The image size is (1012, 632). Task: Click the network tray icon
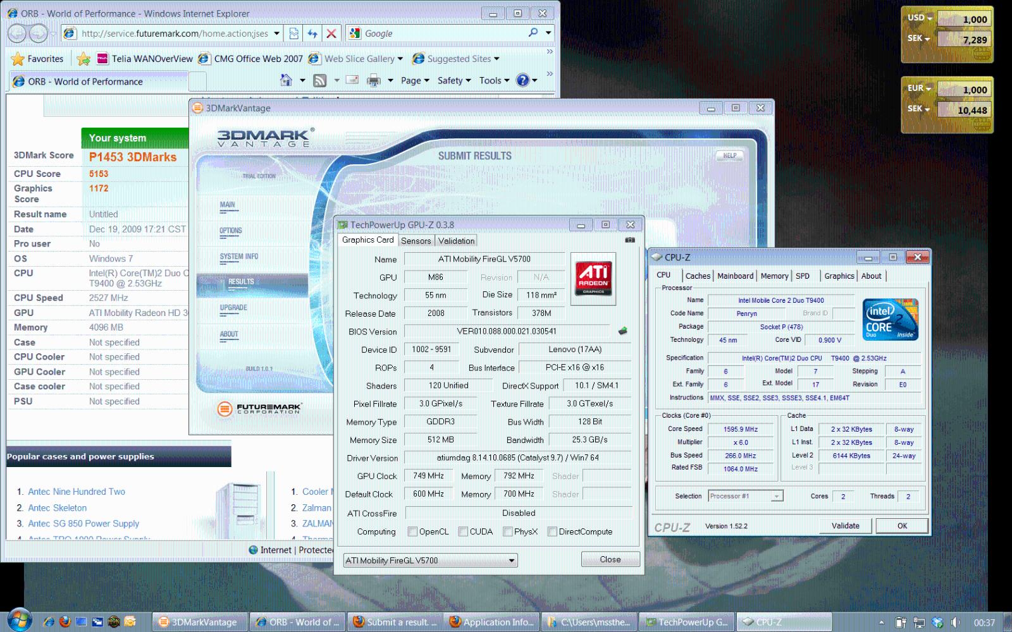click(919, 623)
